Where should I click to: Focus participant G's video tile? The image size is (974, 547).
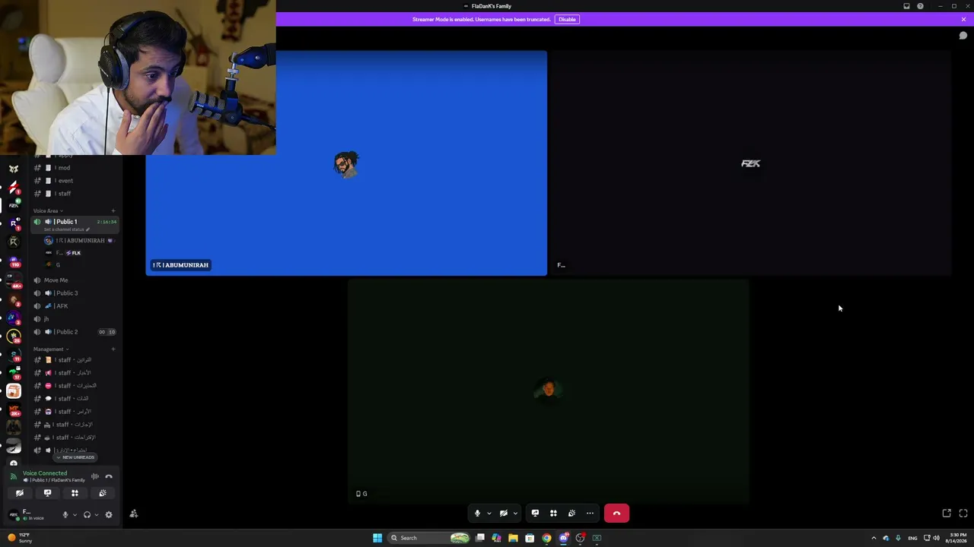549,391
